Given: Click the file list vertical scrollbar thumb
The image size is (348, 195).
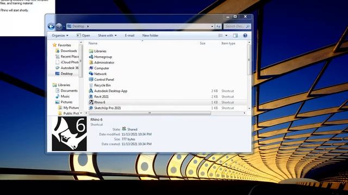Looking at the screenshot, I should [249, 60].
